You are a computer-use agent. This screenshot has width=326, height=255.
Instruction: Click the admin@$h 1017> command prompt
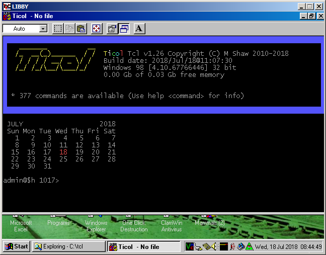(x=31, y=180)
